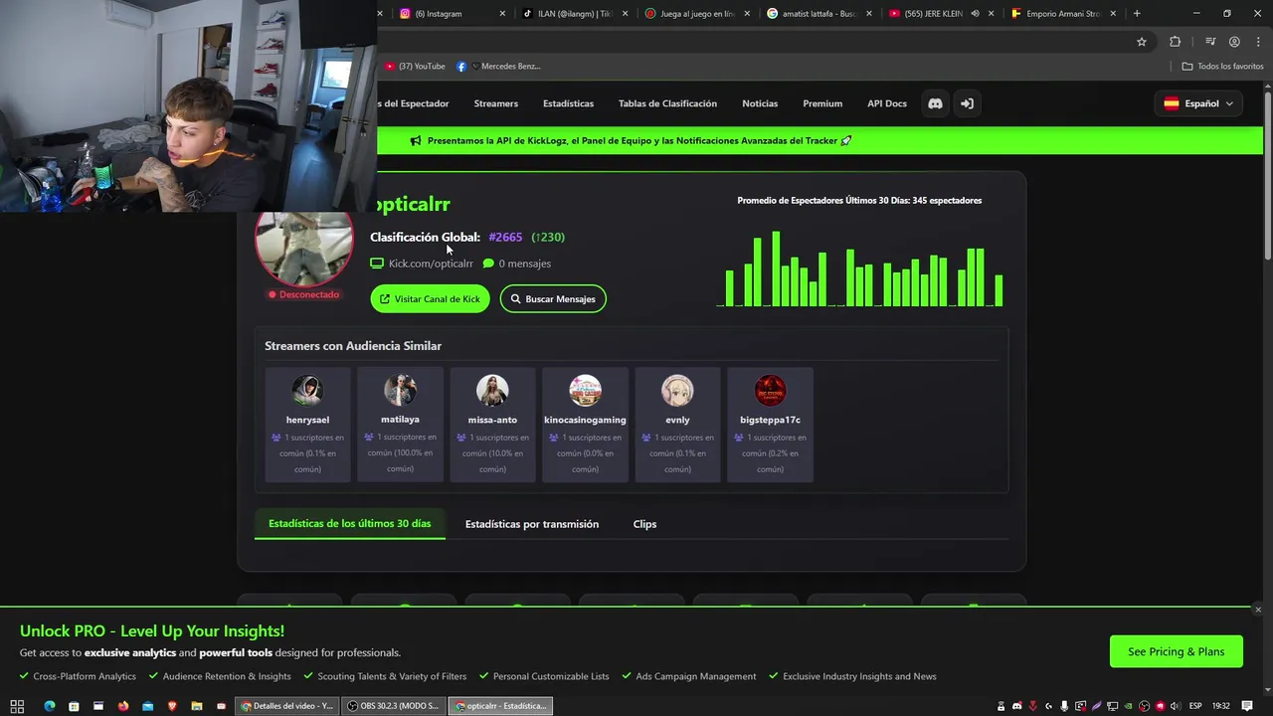The width and height of the screenshot is (1273, 716).
Task: Open the evnly streamer card
Action: (x=677, y=425)
